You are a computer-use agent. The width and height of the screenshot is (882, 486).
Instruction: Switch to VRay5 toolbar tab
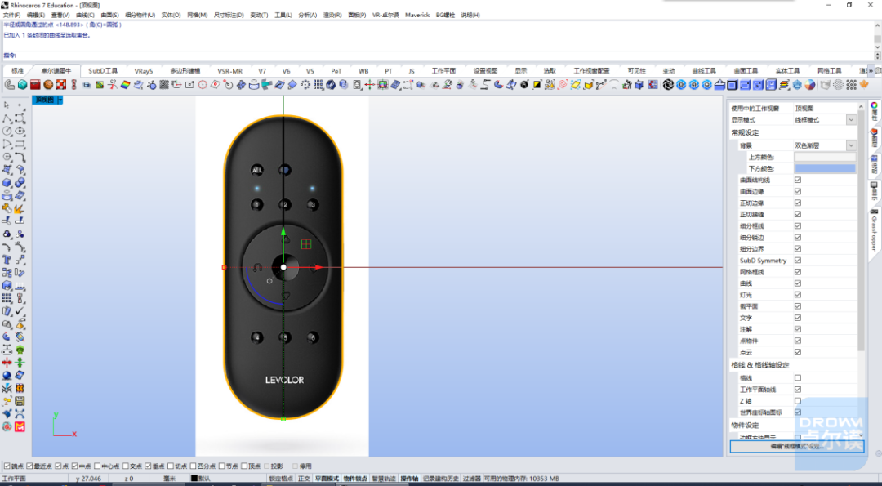tap(144, 71)
